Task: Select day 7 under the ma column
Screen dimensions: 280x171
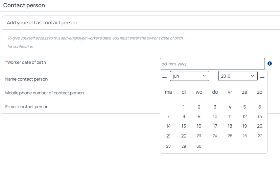Action: point(168,116)
